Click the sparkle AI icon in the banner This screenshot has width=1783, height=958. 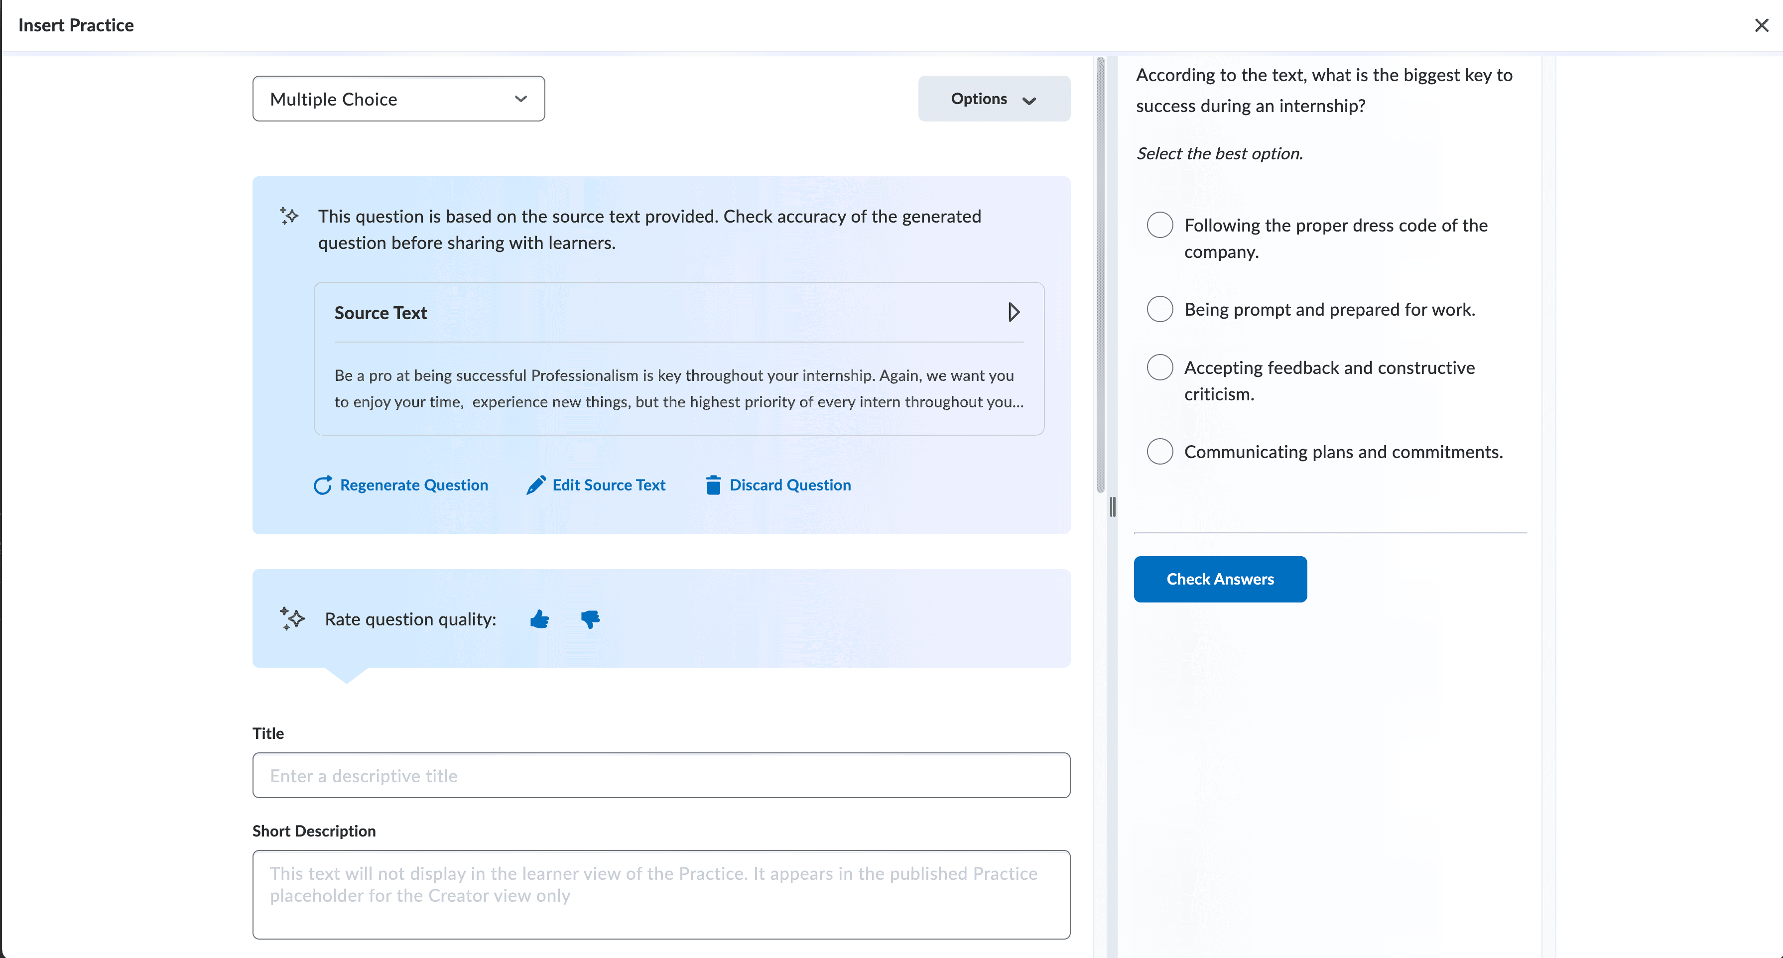290,216
